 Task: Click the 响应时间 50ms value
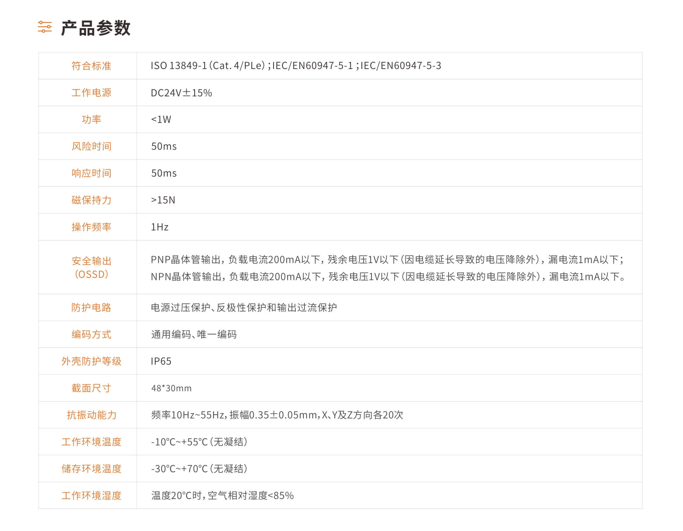tap(164, 173)
